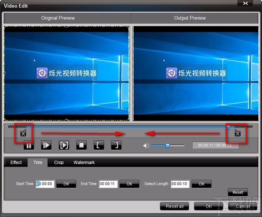The width and height of the screenshot is (262, 217).
Task: Click the volume slider handle
Action: tap(168, 146)
